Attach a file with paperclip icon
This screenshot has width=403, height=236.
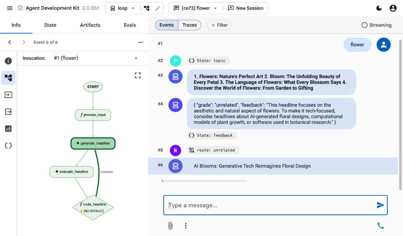170,226
